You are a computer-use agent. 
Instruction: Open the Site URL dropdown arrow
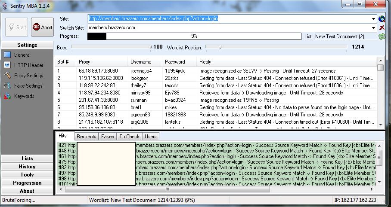(x=373, y=19)
